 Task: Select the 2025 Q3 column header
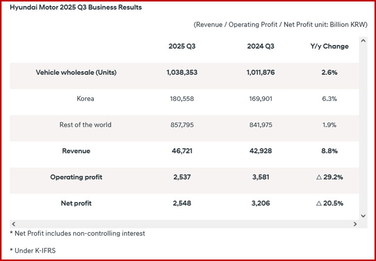(182, 46)
